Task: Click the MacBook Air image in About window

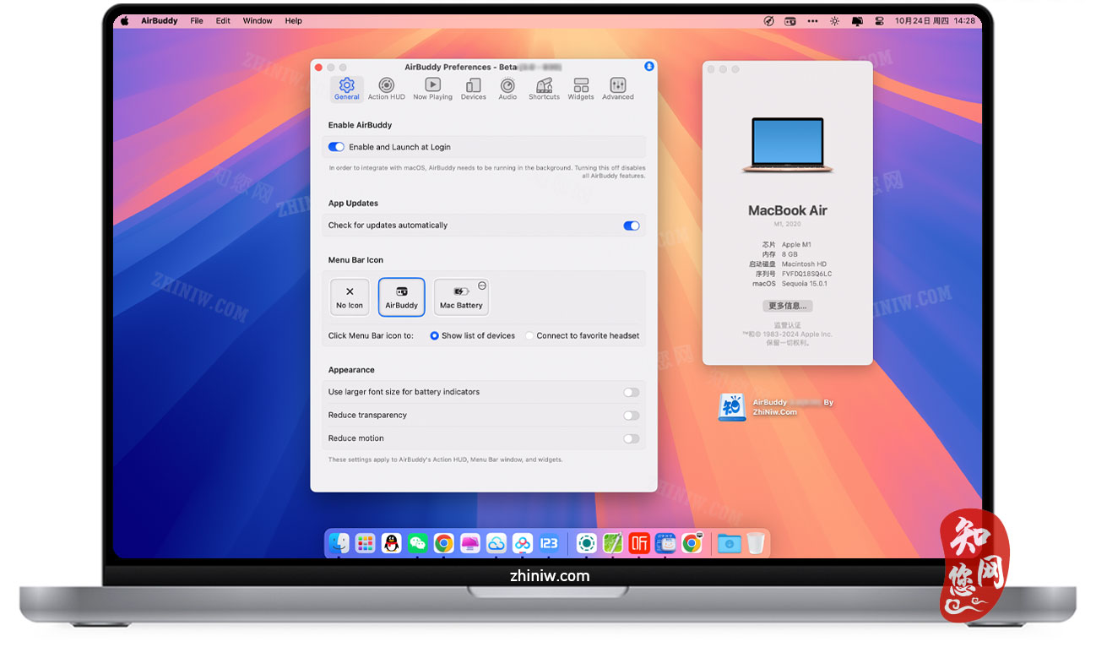Action: pyautogui.click(x=787, y=145)
